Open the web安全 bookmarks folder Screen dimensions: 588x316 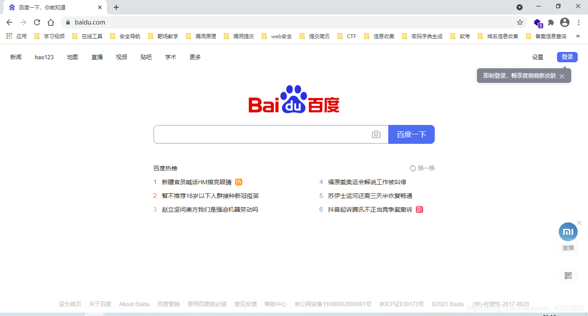pyautogui.click(x=278, y=36)
